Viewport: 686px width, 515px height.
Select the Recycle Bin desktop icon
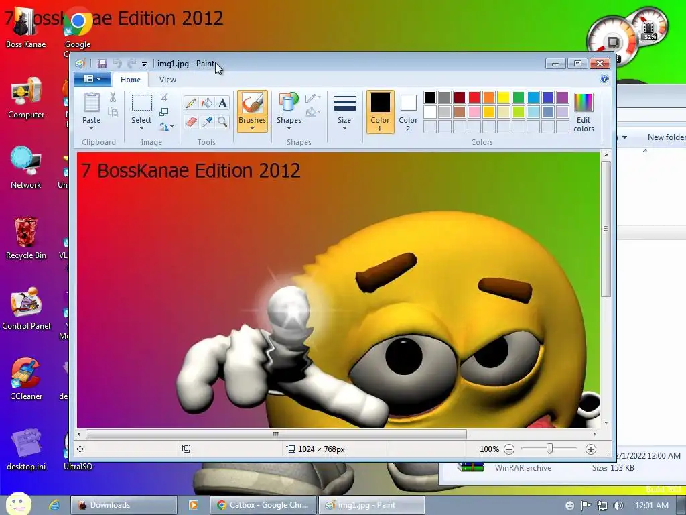click(26, 239)
